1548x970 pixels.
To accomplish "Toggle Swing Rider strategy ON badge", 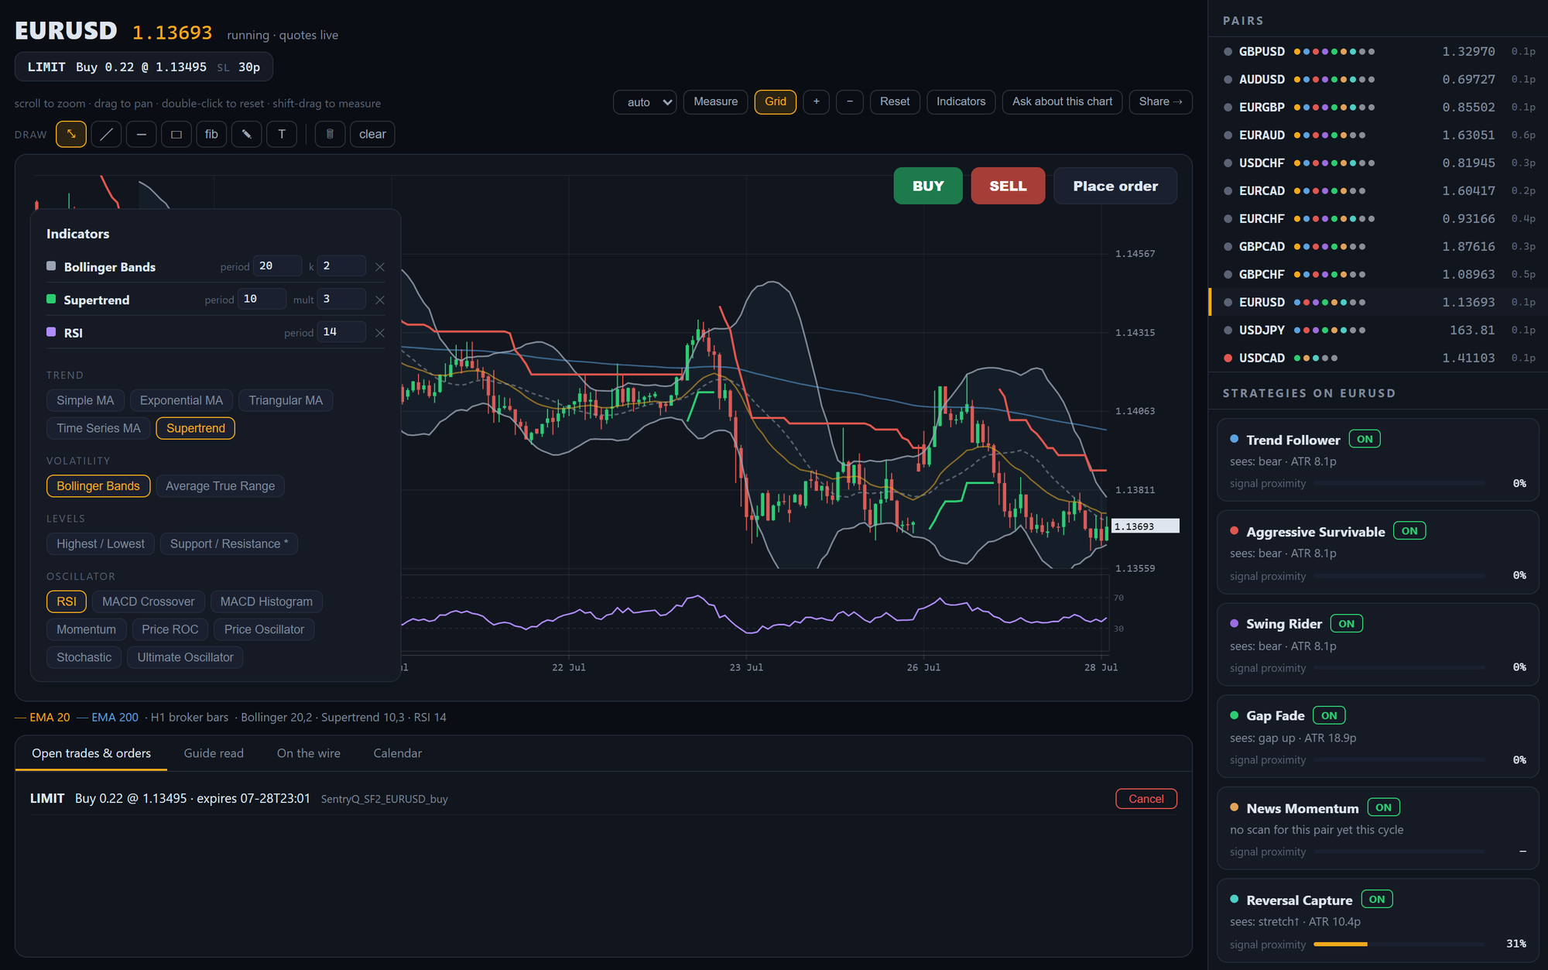I will coord(1347,624).
